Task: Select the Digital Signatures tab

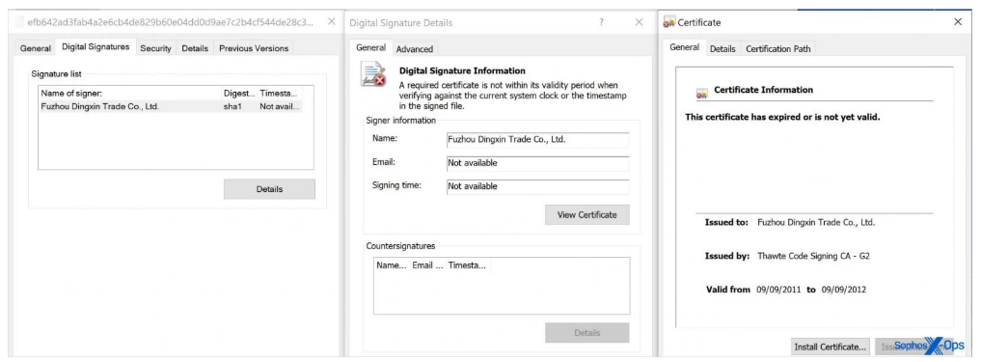Action: pos(95,47)
